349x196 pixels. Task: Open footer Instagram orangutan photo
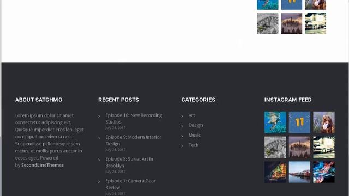pyautogui.click(x=324, y=122)
